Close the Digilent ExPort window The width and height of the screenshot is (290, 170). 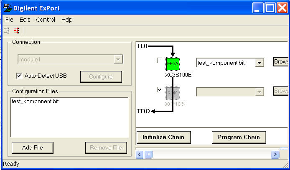tap(282, 8)
